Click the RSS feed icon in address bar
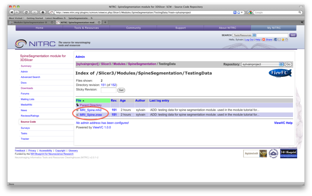This screenshot has height=196, width=312. 235,12
